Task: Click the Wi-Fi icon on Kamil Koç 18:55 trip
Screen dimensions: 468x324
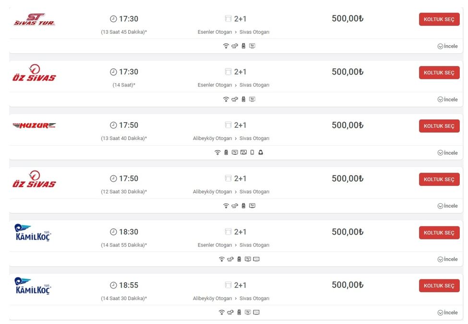Action: (x=221, y=312)
